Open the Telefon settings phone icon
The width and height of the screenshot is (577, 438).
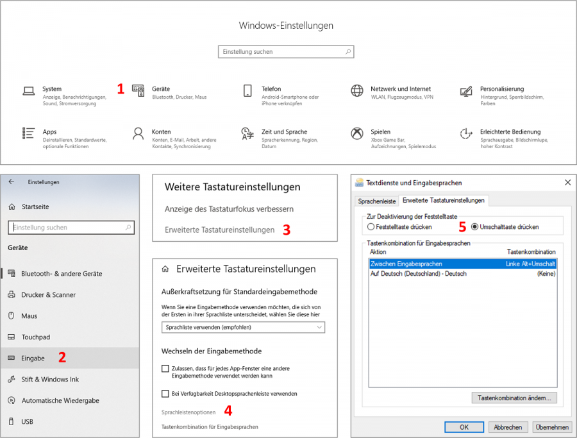click(x=247, y=90)
